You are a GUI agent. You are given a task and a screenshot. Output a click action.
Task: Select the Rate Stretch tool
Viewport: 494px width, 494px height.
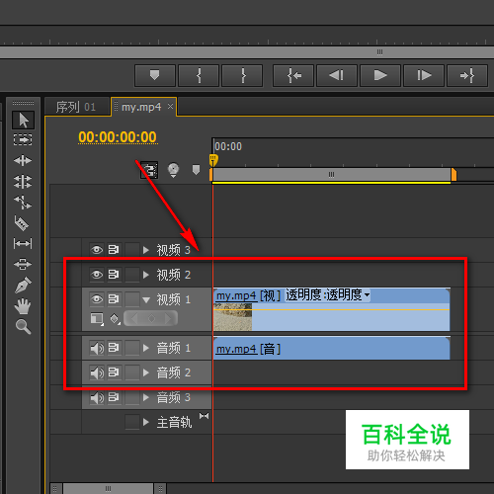point(23,203)
